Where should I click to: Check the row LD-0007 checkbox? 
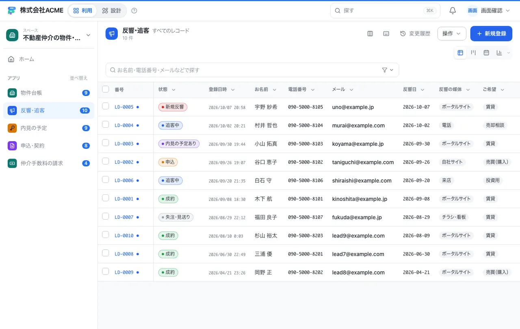106,216
